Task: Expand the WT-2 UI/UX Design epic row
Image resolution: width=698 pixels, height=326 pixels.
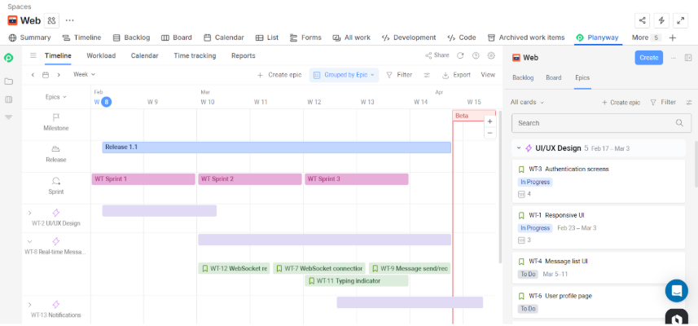Action: click(30, 213)
